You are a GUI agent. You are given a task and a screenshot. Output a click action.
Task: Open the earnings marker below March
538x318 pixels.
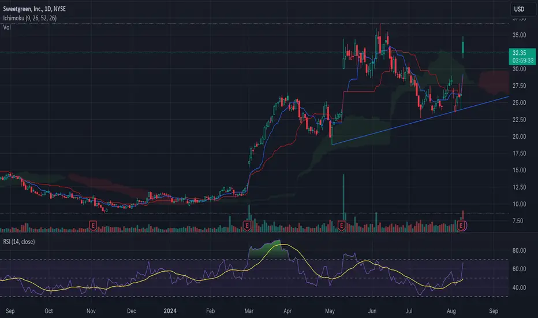point(247,226)
